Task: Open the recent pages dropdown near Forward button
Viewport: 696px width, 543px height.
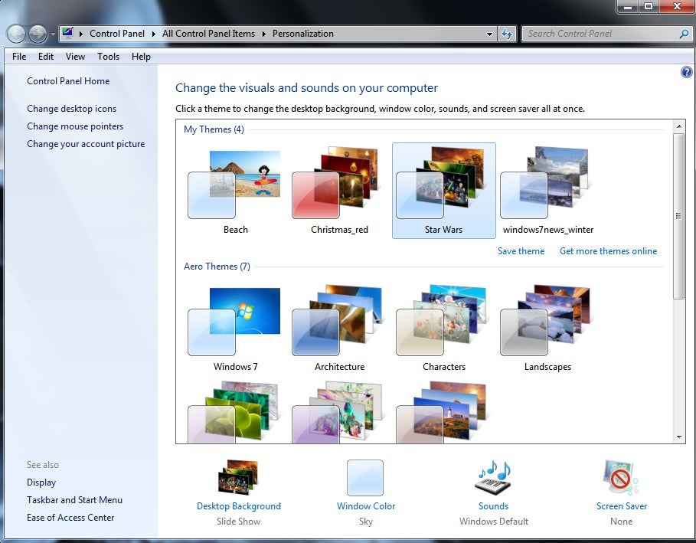Action: point(53,34)
